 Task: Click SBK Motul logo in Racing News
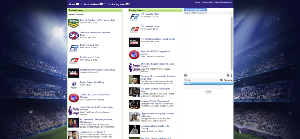point(134,42)
